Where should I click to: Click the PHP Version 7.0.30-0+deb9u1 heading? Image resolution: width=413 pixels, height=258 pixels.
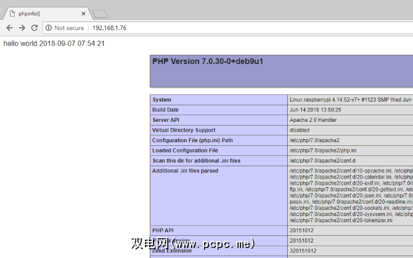click(x=208, y=62)
